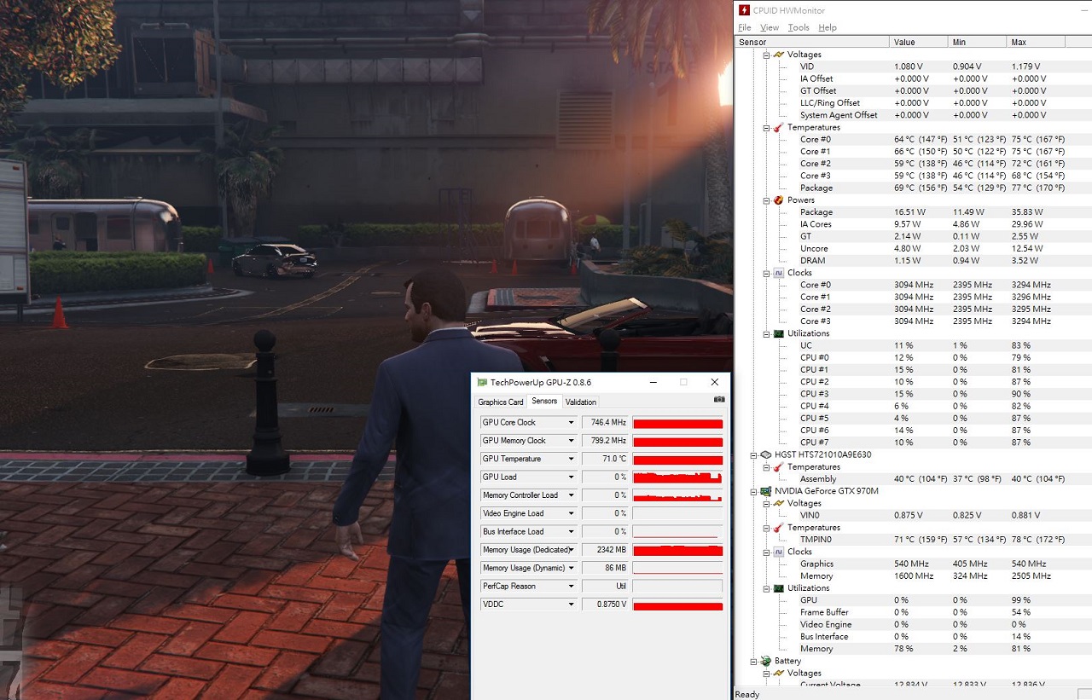Open the Bus Interface Load dropdown
The height and width of the screenshot is (700, 1092).
571,531
